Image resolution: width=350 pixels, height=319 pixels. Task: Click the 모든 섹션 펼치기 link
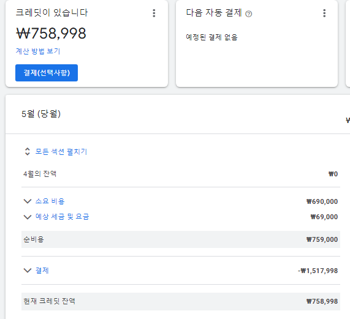pyautogui.click(x=61, y=152)
